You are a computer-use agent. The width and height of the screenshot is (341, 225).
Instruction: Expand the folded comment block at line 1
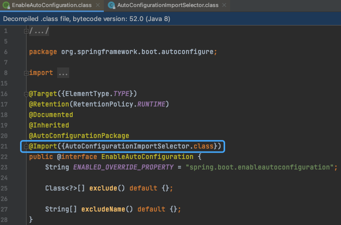pos(26,31)
